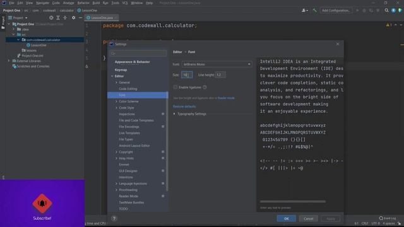The image size is (404, 227).
Task: Click the Settings search field
Action: click(138, 53)
